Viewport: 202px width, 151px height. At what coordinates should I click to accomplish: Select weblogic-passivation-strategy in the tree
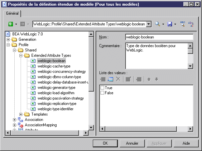point(61,98)
